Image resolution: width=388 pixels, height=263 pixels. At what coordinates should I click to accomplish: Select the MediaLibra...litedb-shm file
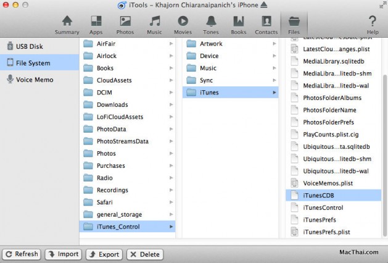(333, 73)
